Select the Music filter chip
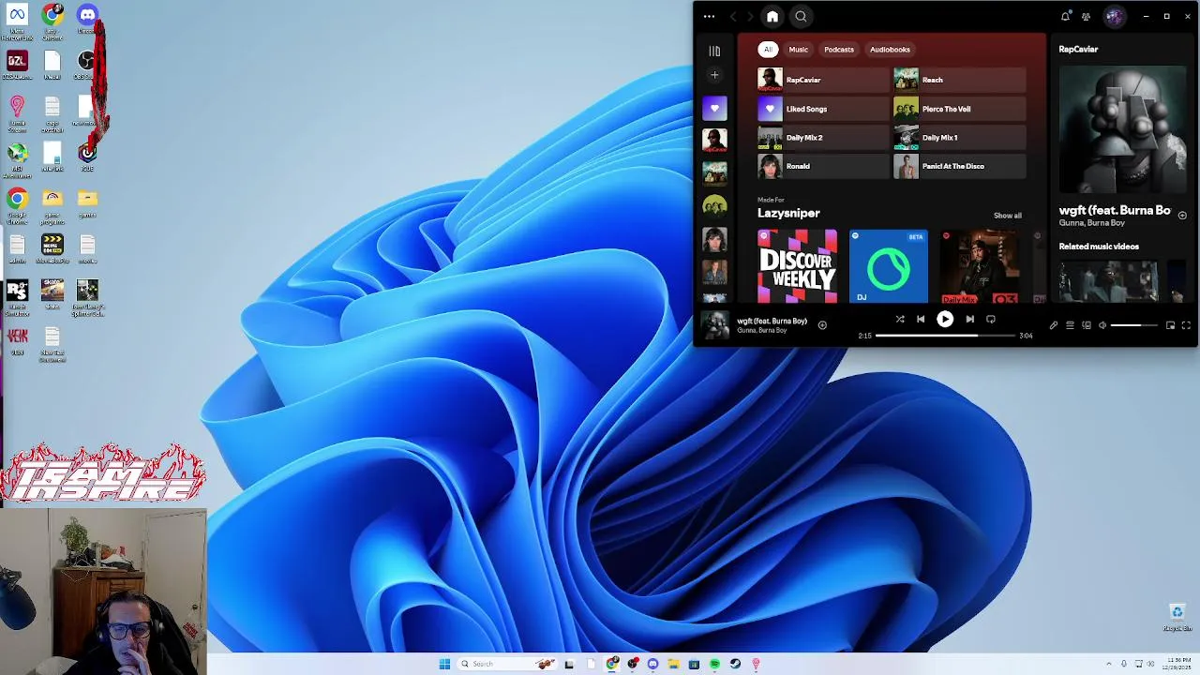Viewport: 1200px width, 675px height. [798, 50]
